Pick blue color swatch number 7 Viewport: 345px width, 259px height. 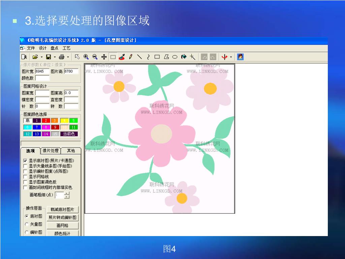pos(37,127)
